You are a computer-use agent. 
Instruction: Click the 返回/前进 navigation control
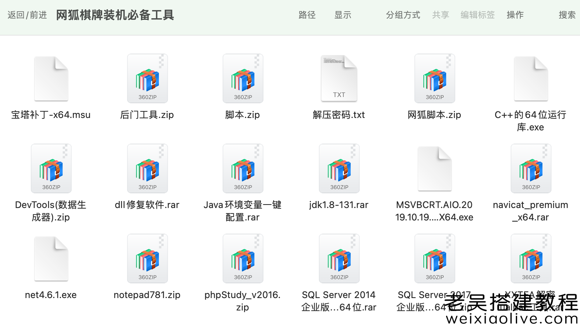coord(26,15)
